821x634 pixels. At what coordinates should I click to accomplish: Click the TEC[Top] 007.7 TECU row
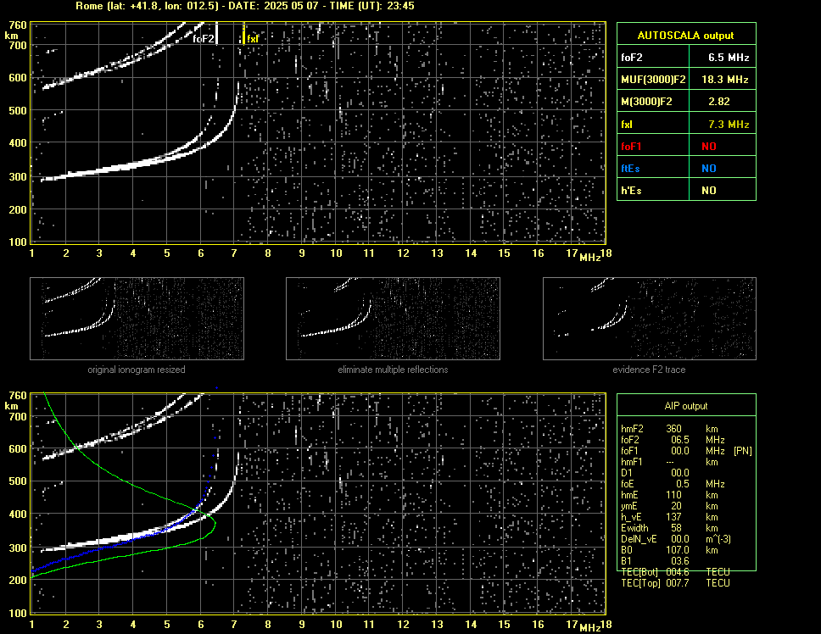coord(675,583)
